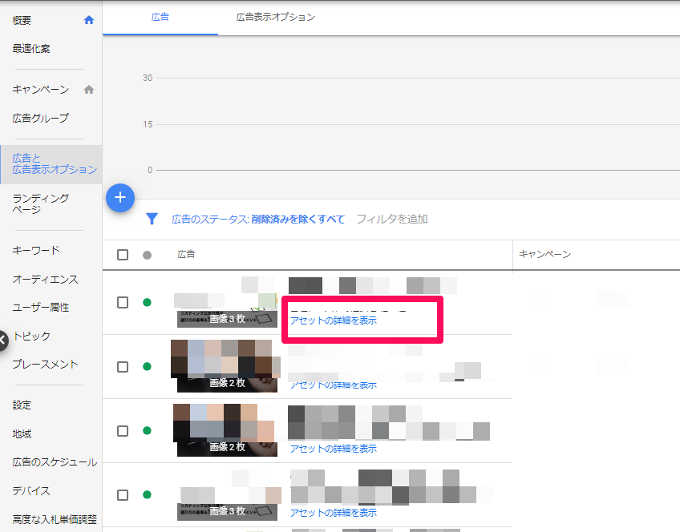Switch to the 広告表示オプション tab
680x532 pixels.
tap(275, 17)
